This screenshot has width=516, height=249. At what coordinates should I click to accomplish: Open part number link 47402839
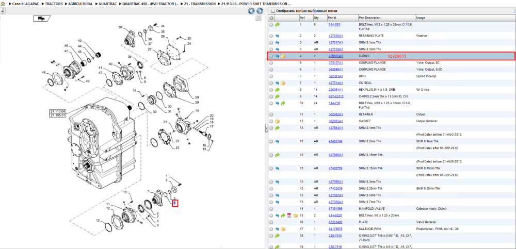pos(336,189)
